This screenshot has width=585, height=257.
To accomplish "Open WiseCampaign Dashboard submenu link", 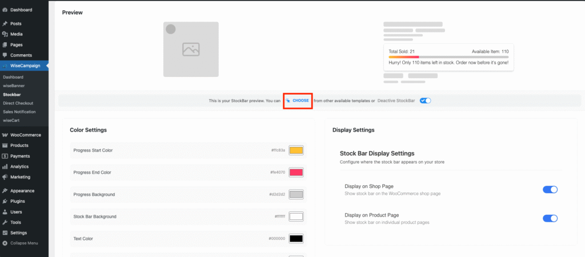I will 13,77.
